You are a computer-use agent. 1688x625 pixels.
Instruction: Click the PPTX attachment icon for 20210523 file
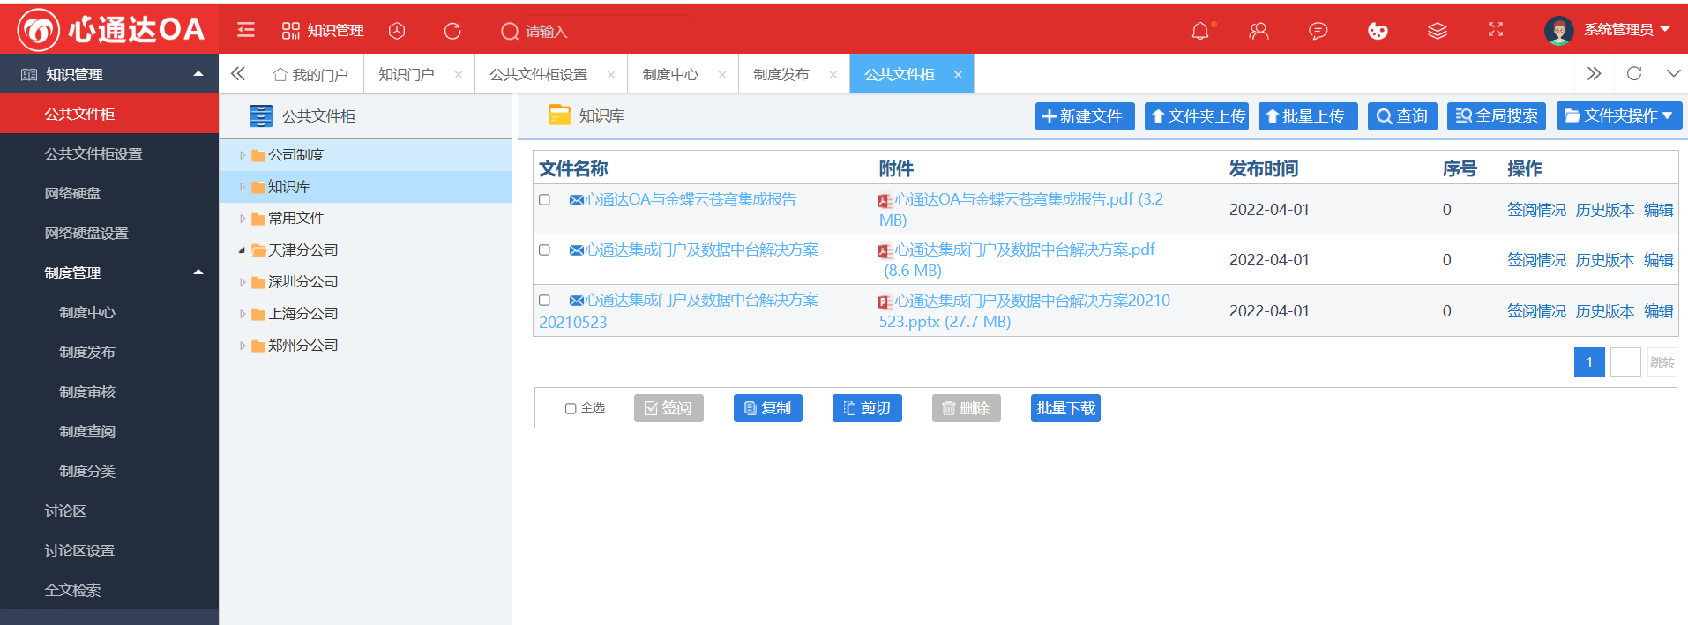[x=885, y=302]
